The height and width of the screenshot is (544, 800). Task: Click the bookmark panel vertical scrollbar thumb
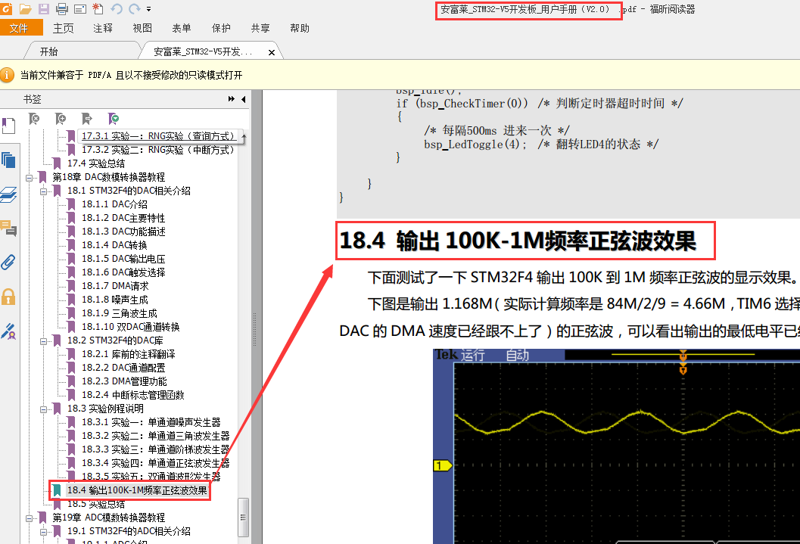[244, 517]
